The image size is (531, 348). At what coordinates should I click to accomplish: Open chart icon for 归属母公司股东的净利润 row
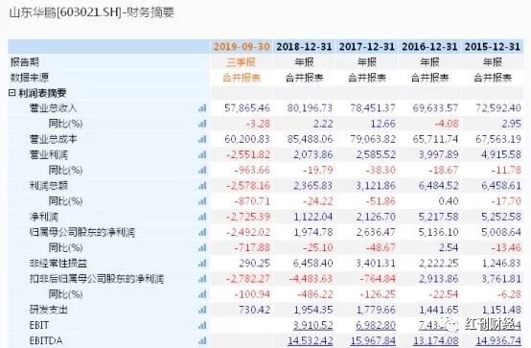202,232
